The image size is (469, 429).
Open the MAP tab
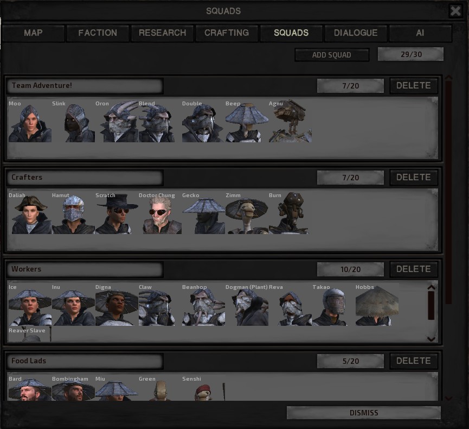33,33
